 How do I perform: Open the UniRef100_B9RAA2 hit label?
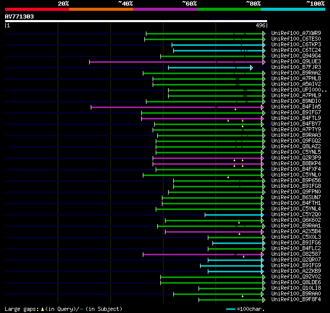click(x=296, y=73)
